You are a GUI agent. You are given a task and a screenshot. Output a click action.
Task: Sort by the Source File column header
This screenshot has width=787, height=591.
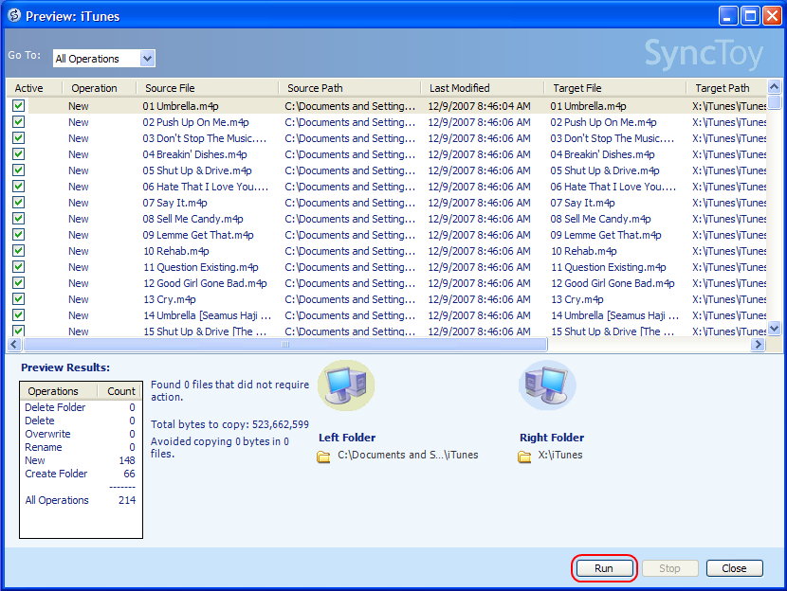[208, 88]
